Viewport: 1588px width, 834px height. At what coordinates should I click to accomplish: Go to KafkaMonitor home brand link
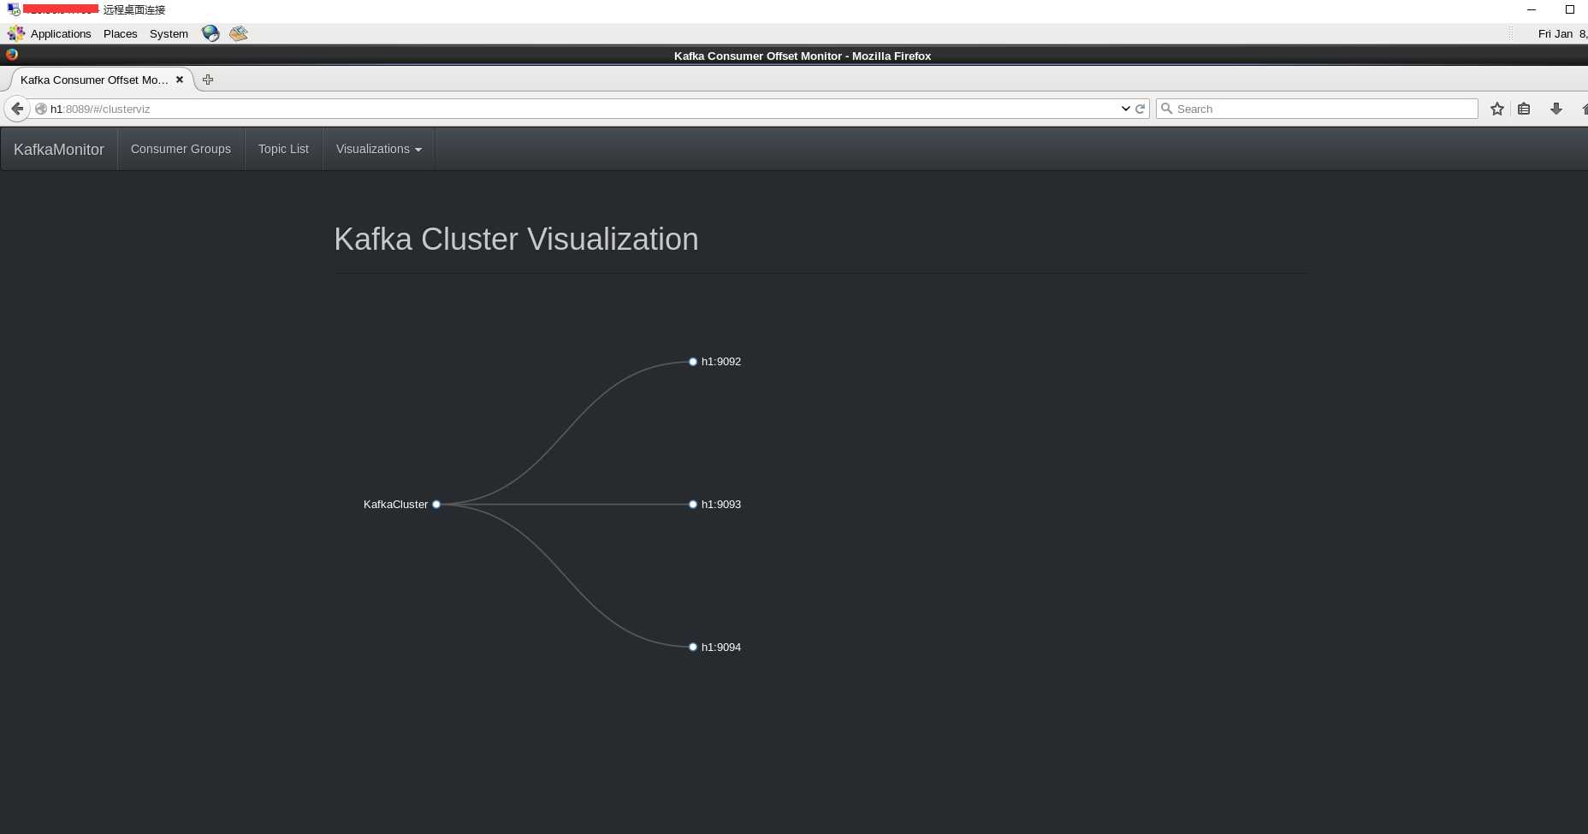coord(59,149)
